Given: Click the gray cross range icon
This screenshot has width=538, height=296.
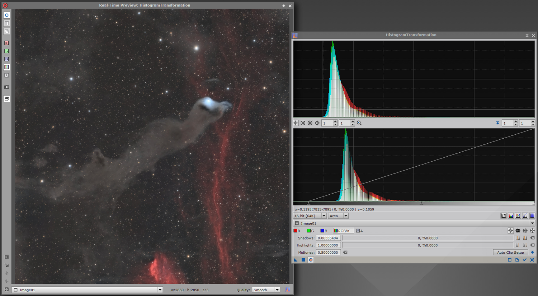Looking at the screenshot, I should click(x=525, y=231).
